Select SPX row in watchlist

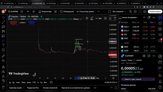(138, 34)
